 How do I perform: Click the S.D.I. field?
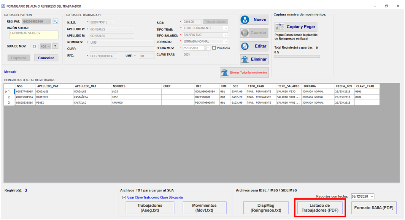click(x=192, y=22)
